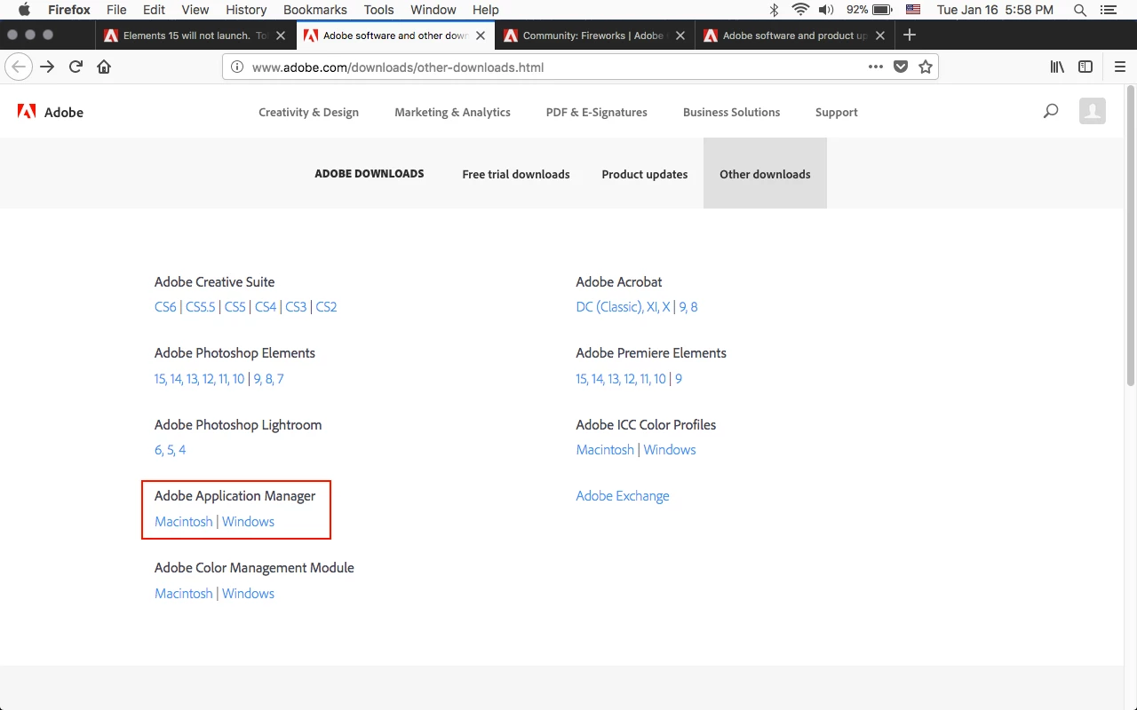Click the battery status icon
1137x710 pixels.
[x=882, y=10]
